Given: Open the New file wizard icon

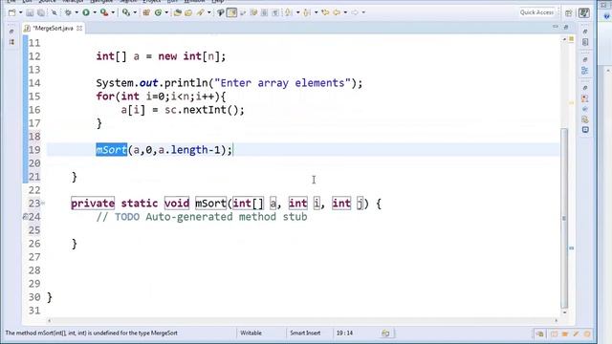Looking at the screenshot, I should (x=12, y=12).
